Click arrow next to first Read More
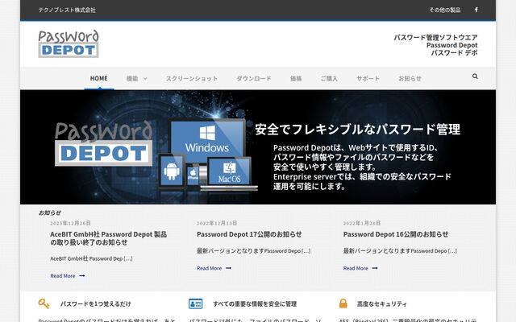 tap(82, 276)
